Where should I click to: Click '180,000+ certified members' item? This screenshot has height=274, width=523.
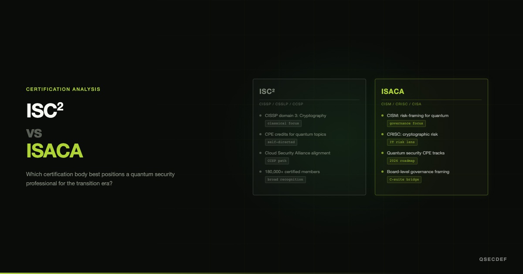coord(292,172)
